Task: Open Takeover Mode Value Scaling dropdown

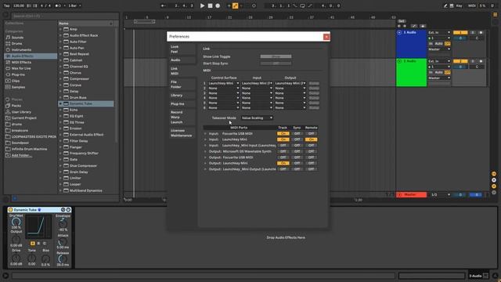Action: click(x=257, y=118)
